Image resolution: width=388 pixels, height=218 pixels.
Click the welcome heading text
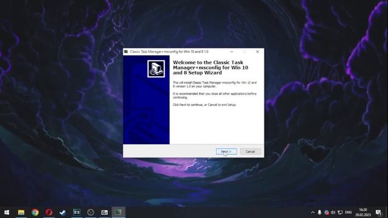click(210, 67)
